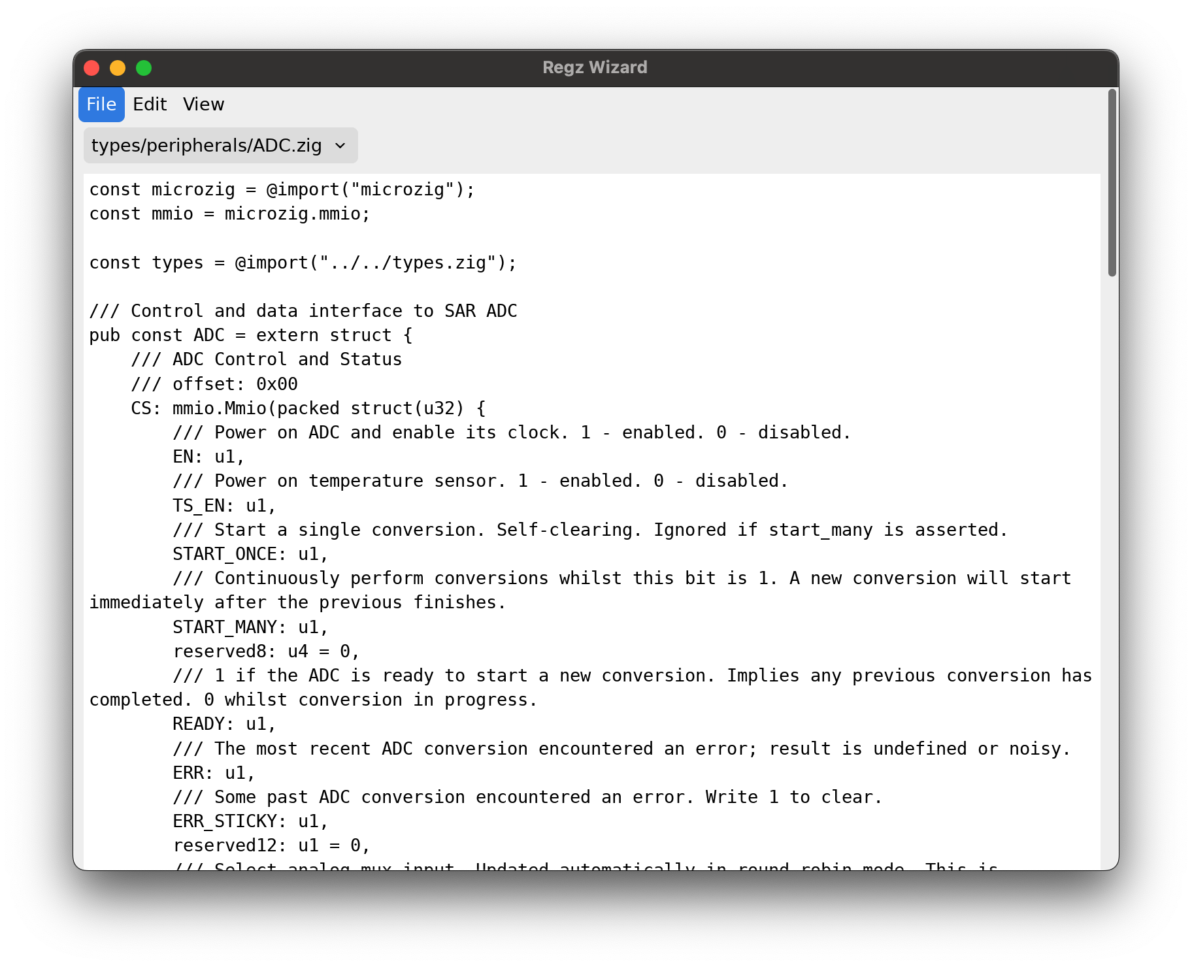Click the 'START_MANY: u1,' field line

click(251, 627)
